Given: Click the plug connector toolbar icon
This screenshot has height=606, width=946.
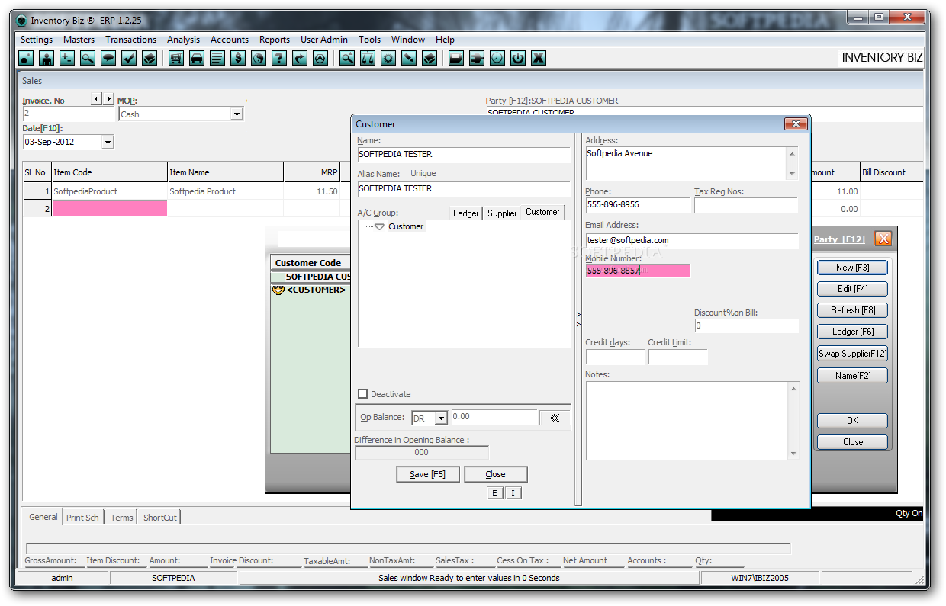Looking at the screenshot, I should [x=477, y=58].
